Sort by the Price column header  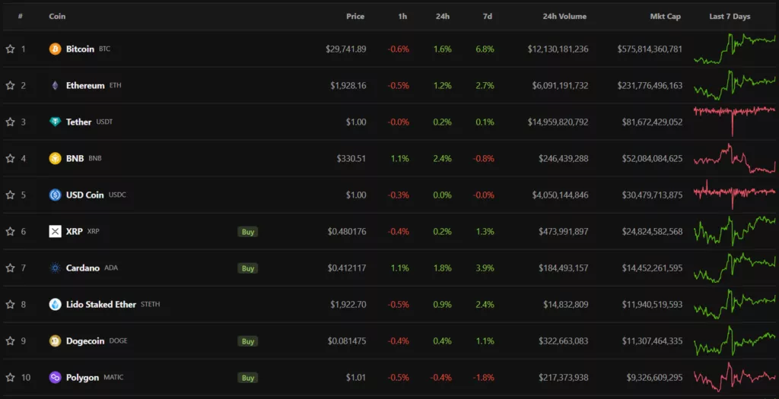[x=355, y=17]
